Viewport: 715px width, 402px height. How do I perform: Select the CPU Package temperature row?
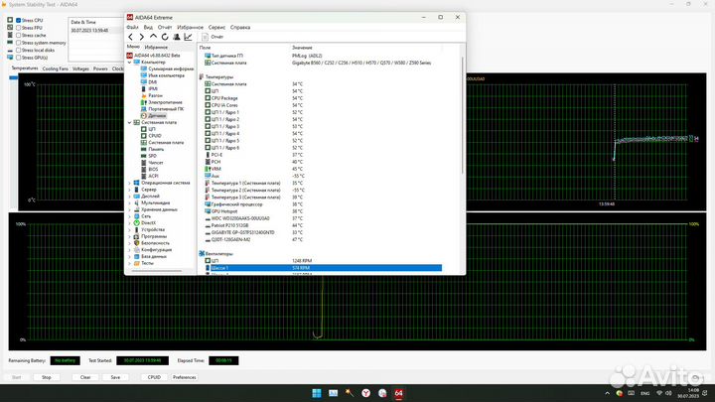pos(324,98)
